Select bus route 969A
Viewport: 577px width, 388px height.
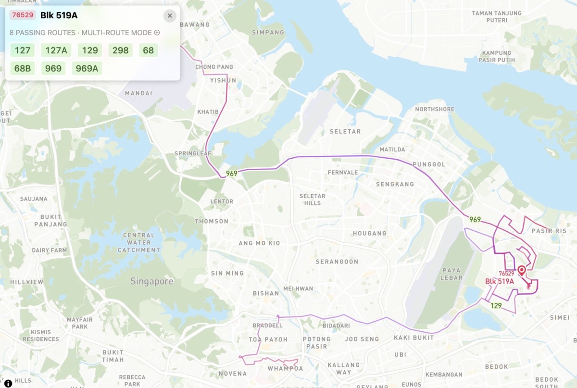(x=87, y=68)
